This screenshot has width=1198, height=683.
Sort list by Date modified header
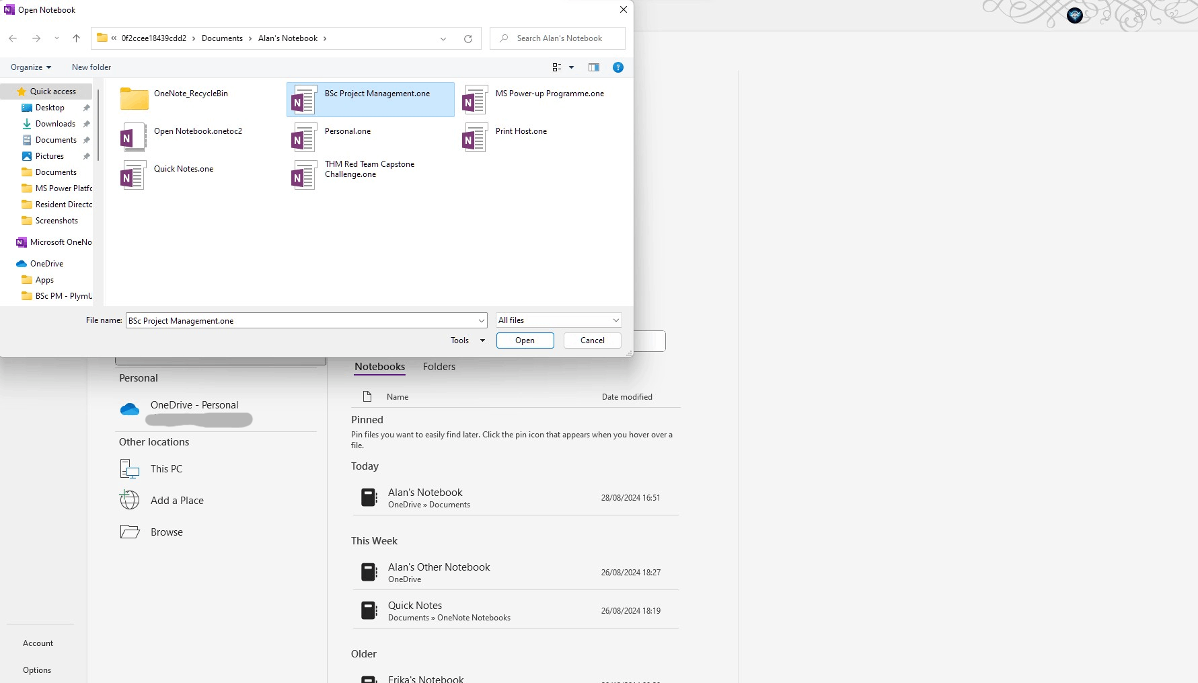(627, 397)
